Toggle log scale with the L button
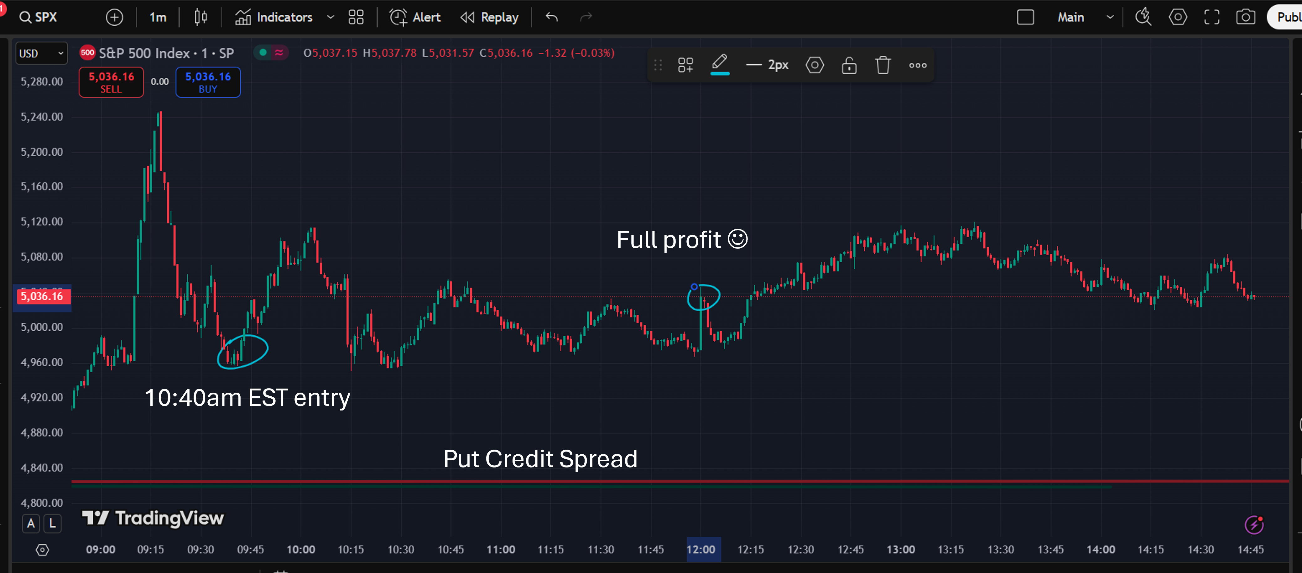The width and height of the screenshot is (1302, 573). click(x=52, y=523)
